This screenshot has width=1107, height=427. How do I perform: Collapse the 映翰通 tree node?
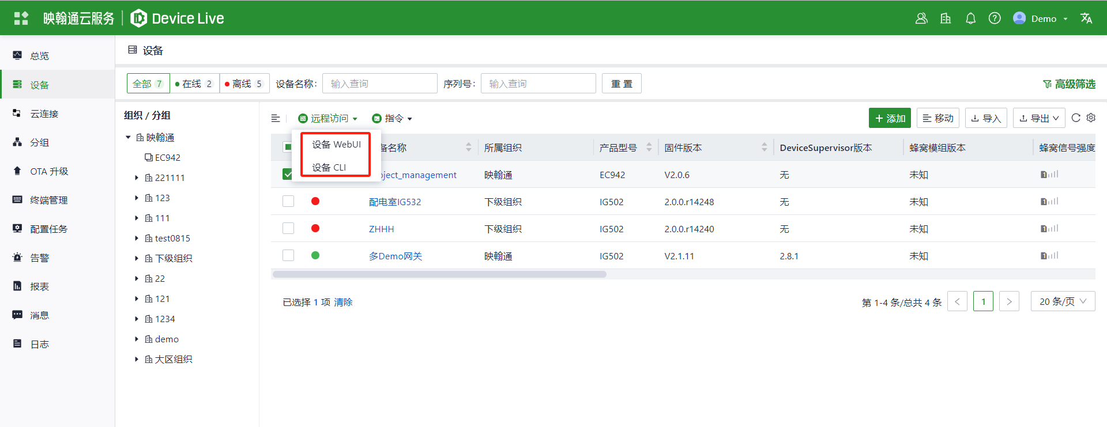(x=128, y=137)
